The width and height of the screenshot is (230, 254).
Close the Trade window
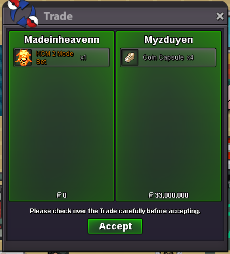(220, 16)
